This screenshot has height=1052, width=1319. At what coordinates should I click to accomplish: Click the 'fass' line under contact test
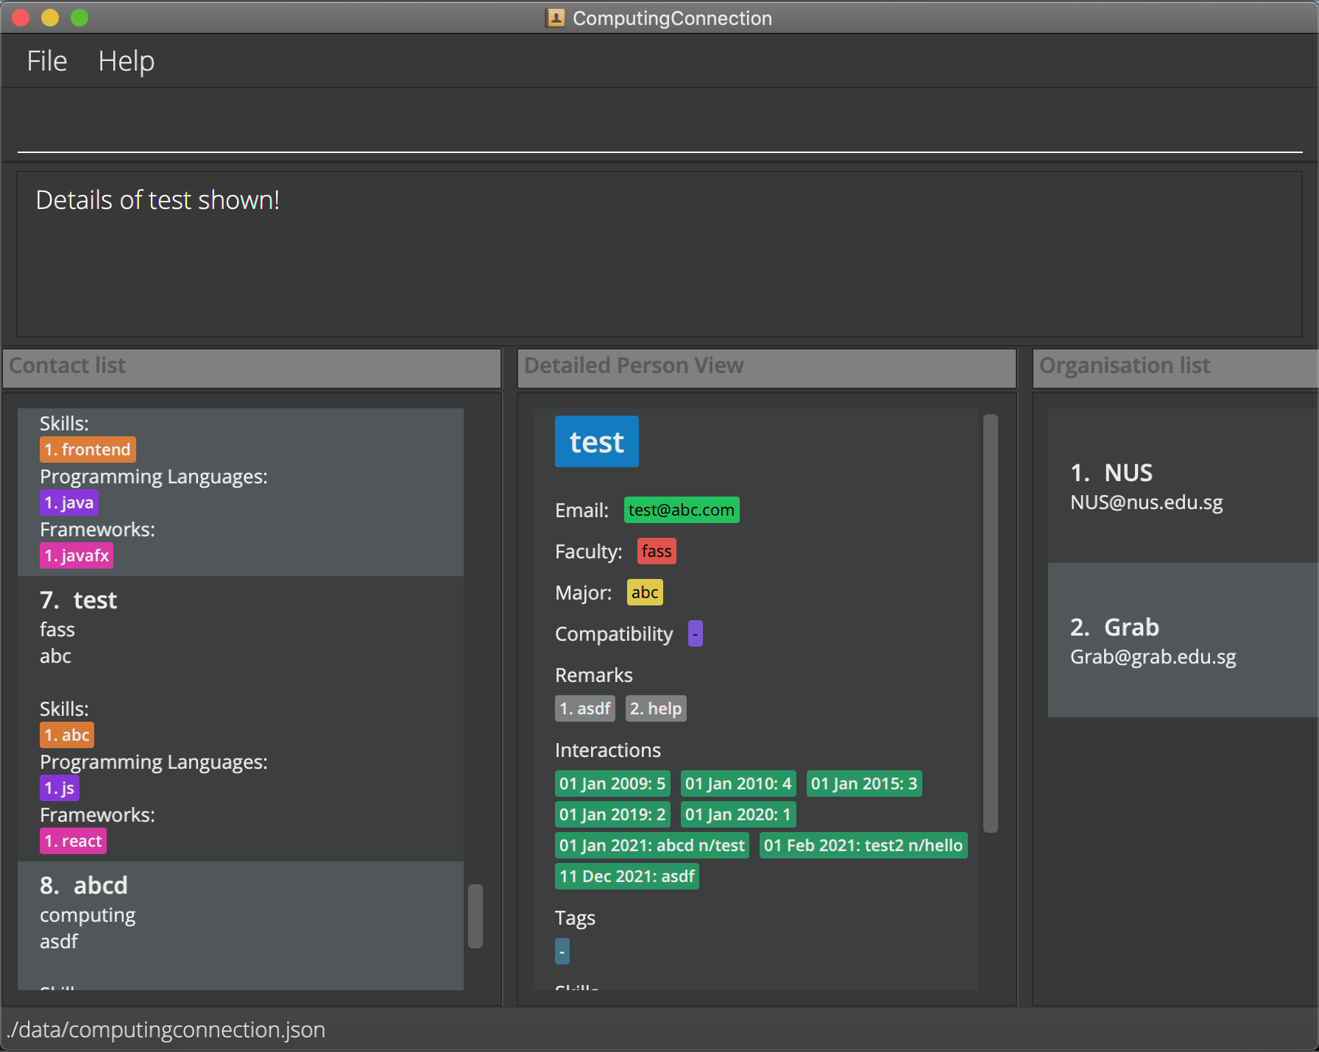click(x=57, y=630)
